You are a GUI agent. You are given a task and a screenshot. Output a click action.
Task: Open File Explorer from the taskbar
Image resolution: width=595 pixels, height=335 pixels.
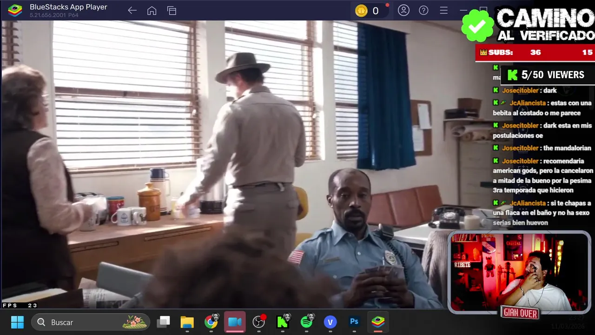pyautogui.click(x=187, y=322)
